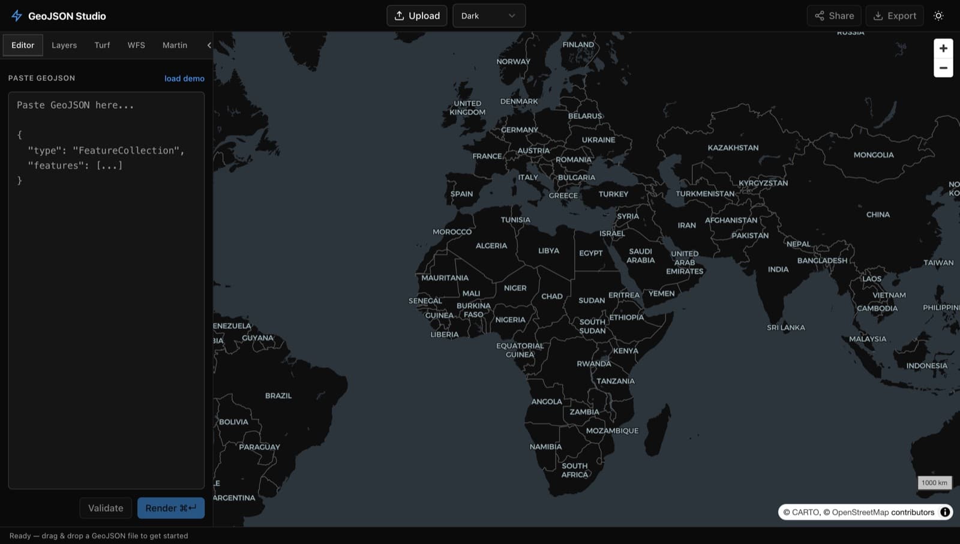Click the 1000 km scale bar

[x=934, y=482]
